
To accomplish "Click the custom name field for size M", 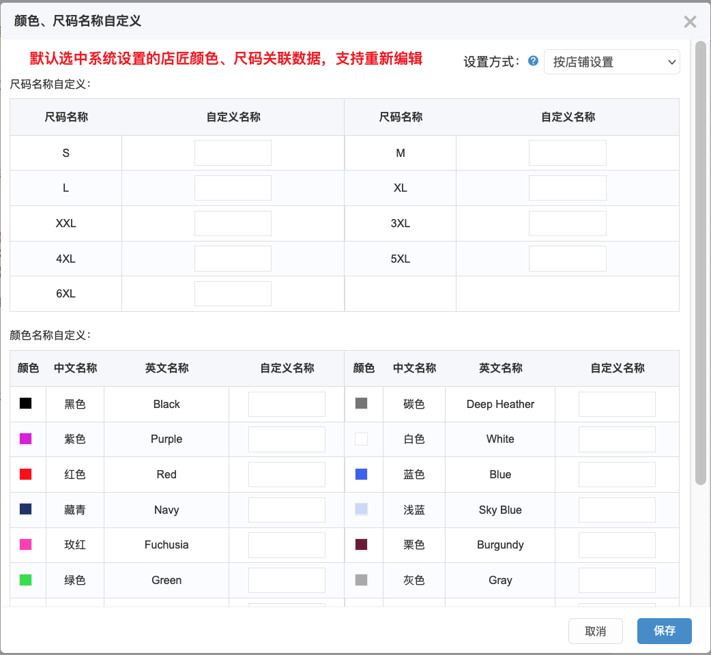I will (x=567, y=153).
